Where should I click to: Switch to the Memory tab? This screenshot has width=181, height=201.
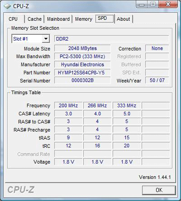pyautogui.click(x=84, y=19)
